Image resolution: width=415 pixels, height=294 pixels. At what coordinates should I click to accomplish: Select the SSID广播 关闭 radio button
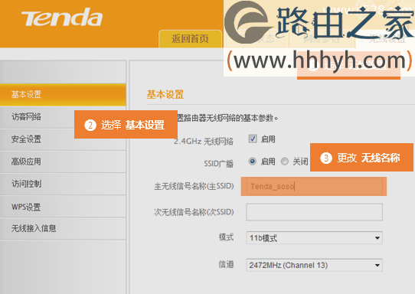tap(285, 161)
